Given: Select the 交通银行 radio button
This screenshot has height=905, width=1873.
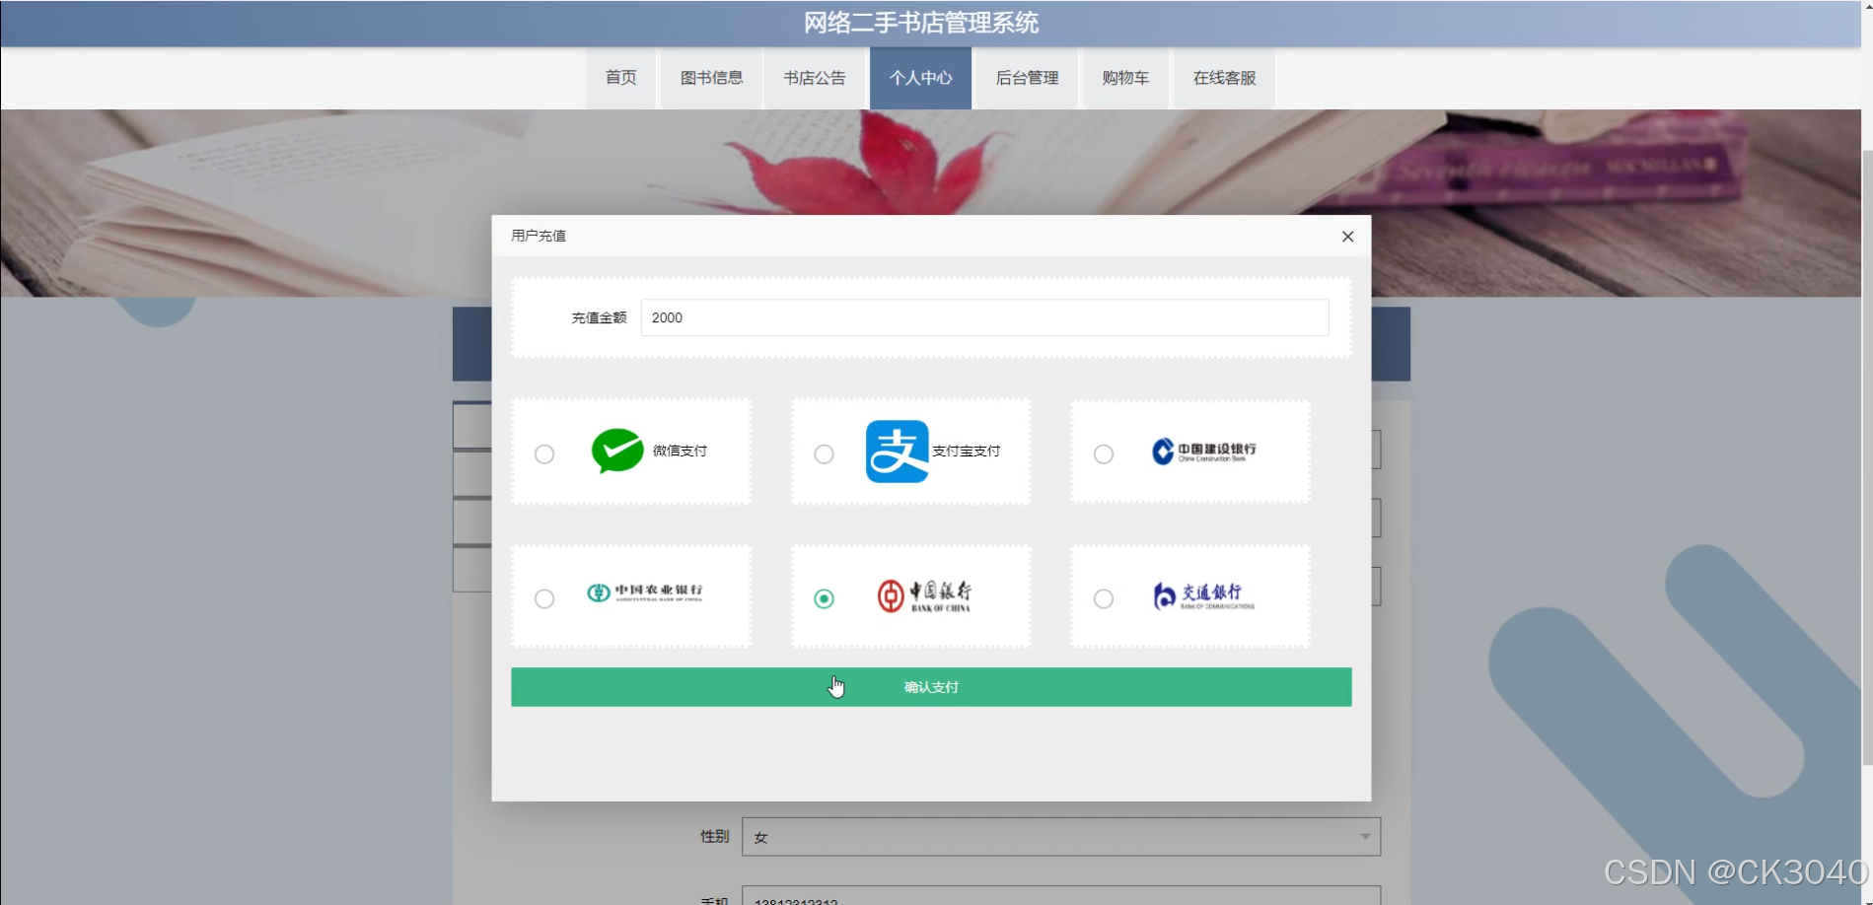Looking at the screenshot, I should click(1104, 599).
